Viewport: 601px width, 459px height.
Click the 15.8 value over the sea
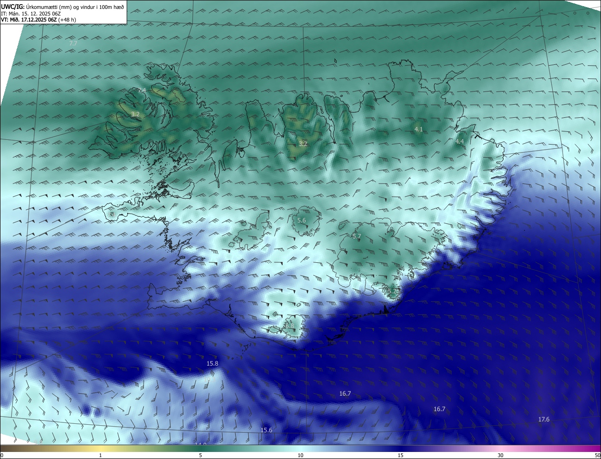[212, 363]
